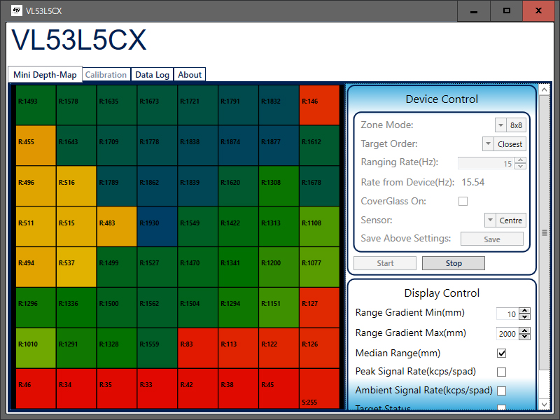Minimize the VL53L5CX window

point(474,11)
